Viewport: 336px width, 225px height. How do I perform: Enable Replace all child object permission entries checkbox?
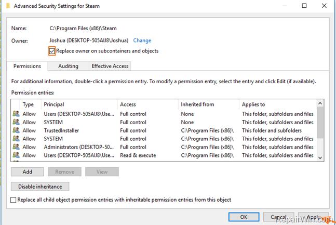(x=14, y=200)
